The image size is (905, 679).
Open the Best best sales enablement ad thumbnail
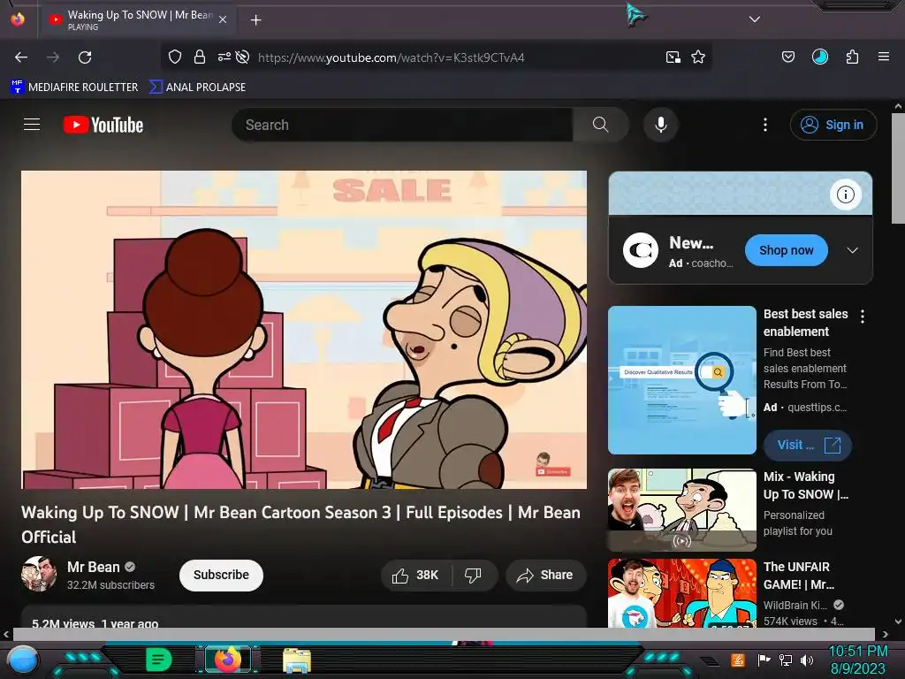click(x=682, y=380)
